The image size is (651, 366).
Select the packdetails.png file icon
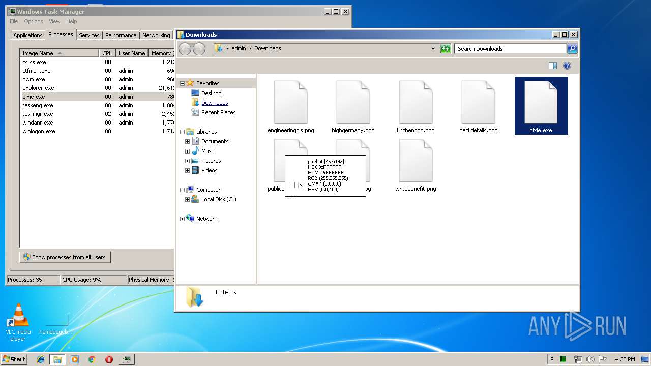478,102
